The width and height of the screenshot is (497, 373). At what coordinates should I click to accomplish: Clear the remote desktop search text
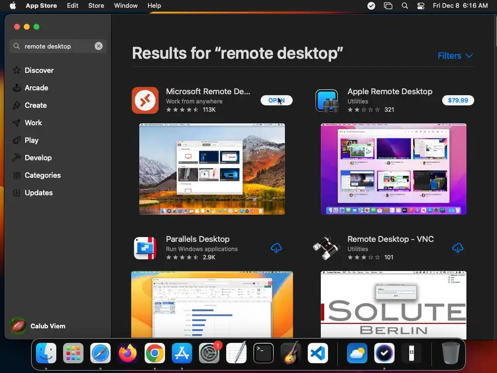tap(99, 46)
